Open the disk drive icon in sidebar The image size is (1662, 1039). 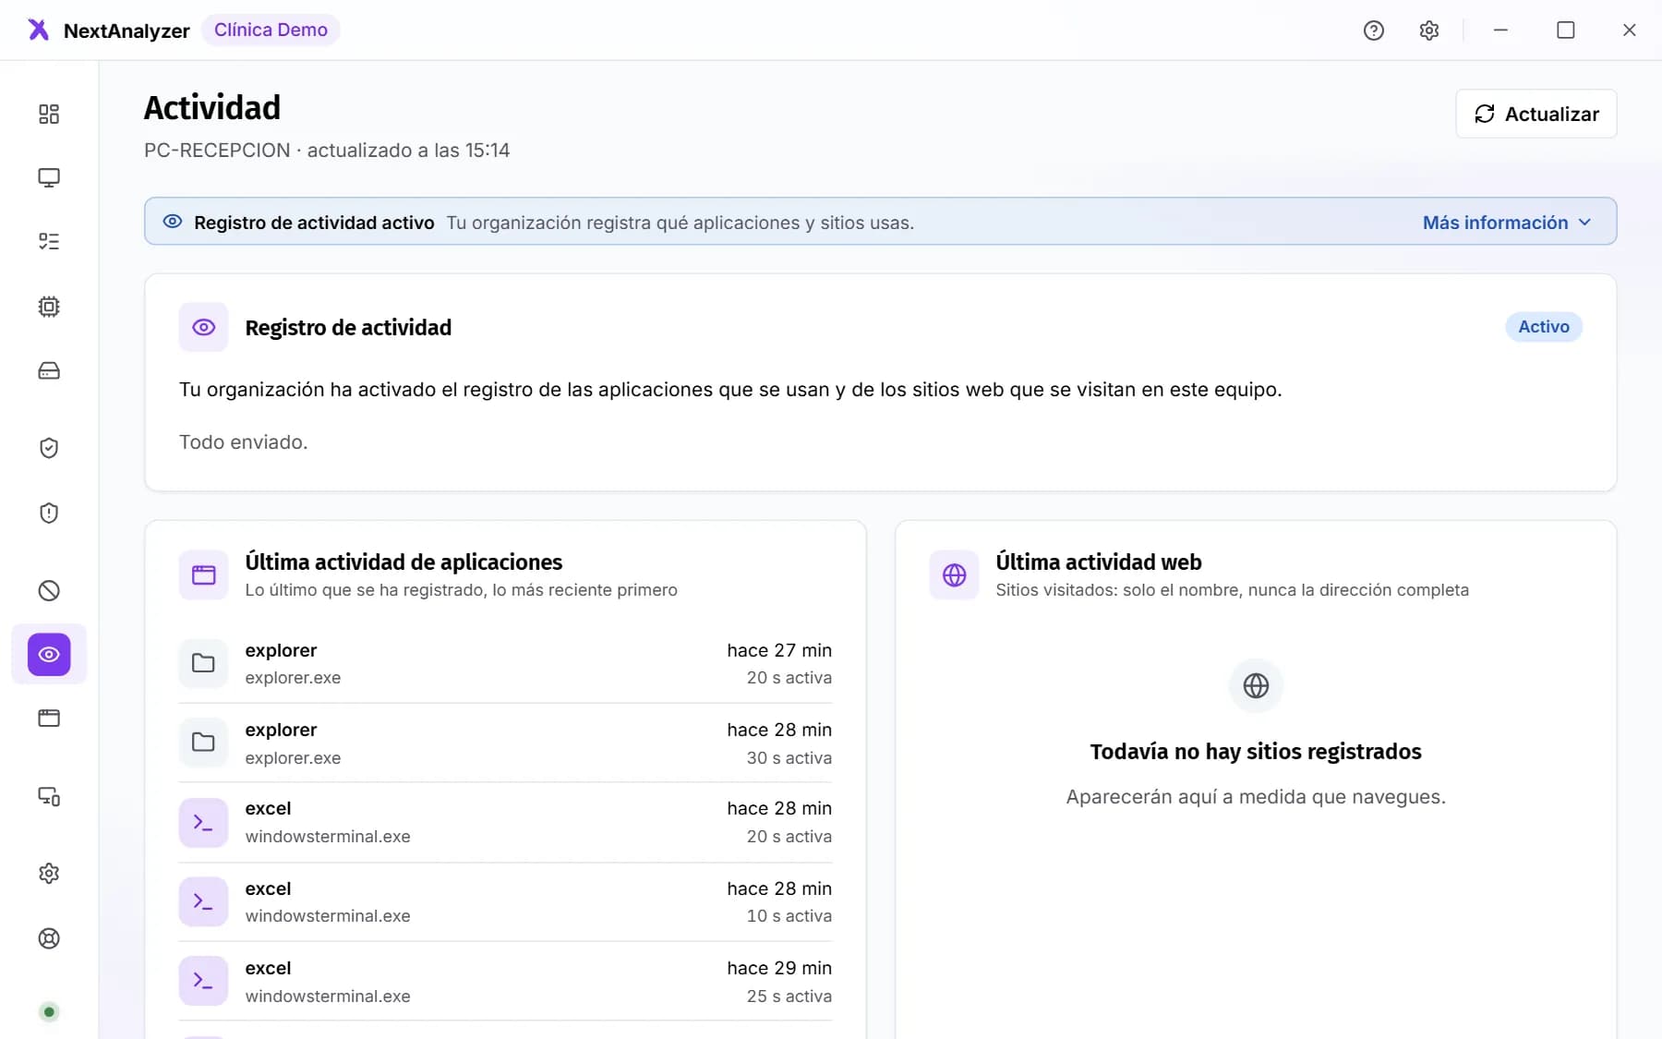(49, 371)
